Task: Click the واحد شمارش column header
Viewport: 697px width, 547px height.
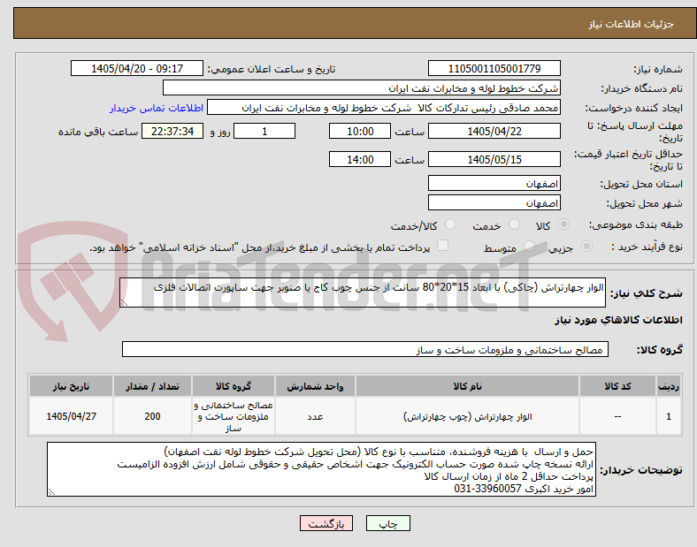Action: coord(315,386)
